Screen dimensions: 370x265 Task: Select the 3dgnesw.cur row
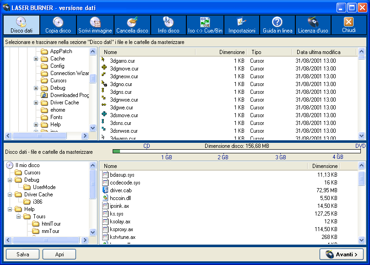tap(228, 76)
